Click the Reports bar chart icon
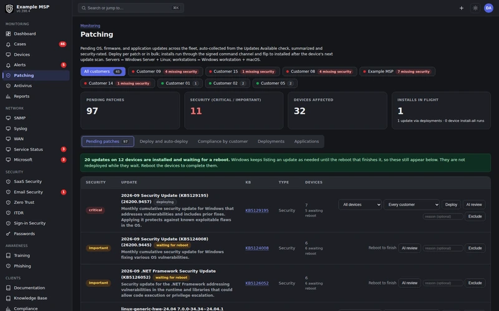Viewport: 499px width, 311px height. 8,96
